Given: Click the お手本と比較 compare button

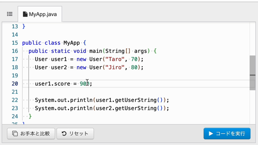Looking at the screenshot, I should tap(31, 133).
